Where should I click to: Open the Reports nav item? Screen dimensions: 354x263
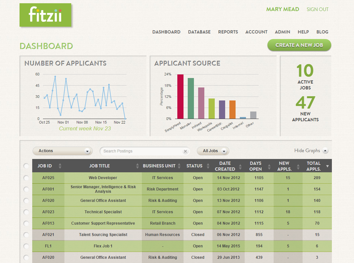point(228,32)
